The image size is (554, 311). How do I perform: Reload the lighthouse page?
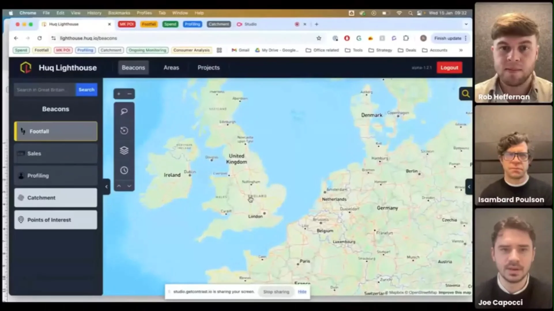39,38
